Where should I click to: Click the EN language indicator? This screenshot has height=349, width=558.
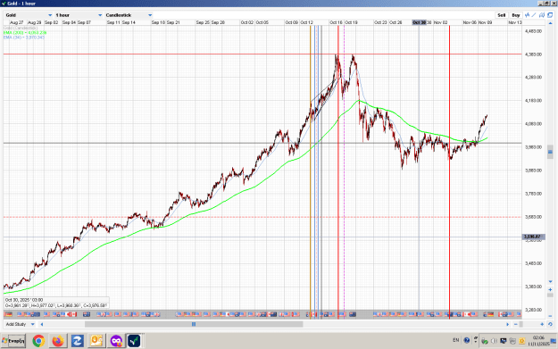click(x=456, y=340)
